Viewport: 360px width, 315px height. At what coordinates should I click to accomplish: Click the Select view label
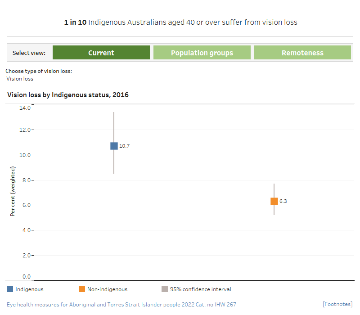pos(29,52)
